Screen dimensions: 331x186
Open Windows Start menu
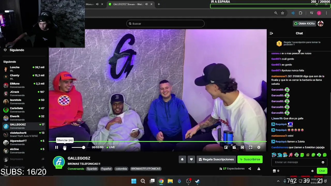tap(134, 181)
